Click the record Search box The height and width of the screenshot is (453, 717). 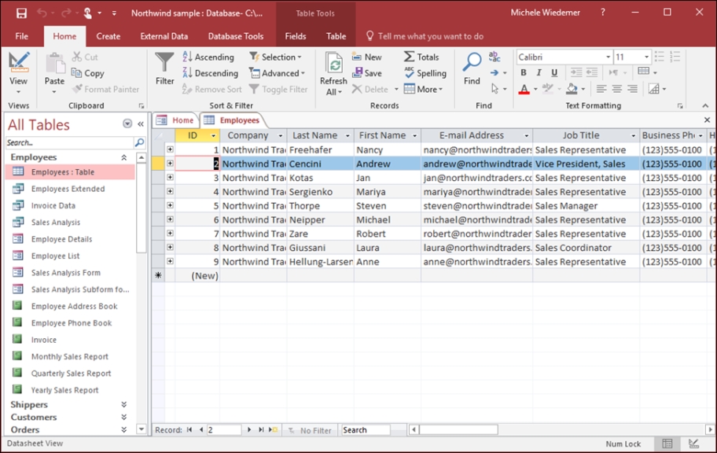click(x=366, y=430)
